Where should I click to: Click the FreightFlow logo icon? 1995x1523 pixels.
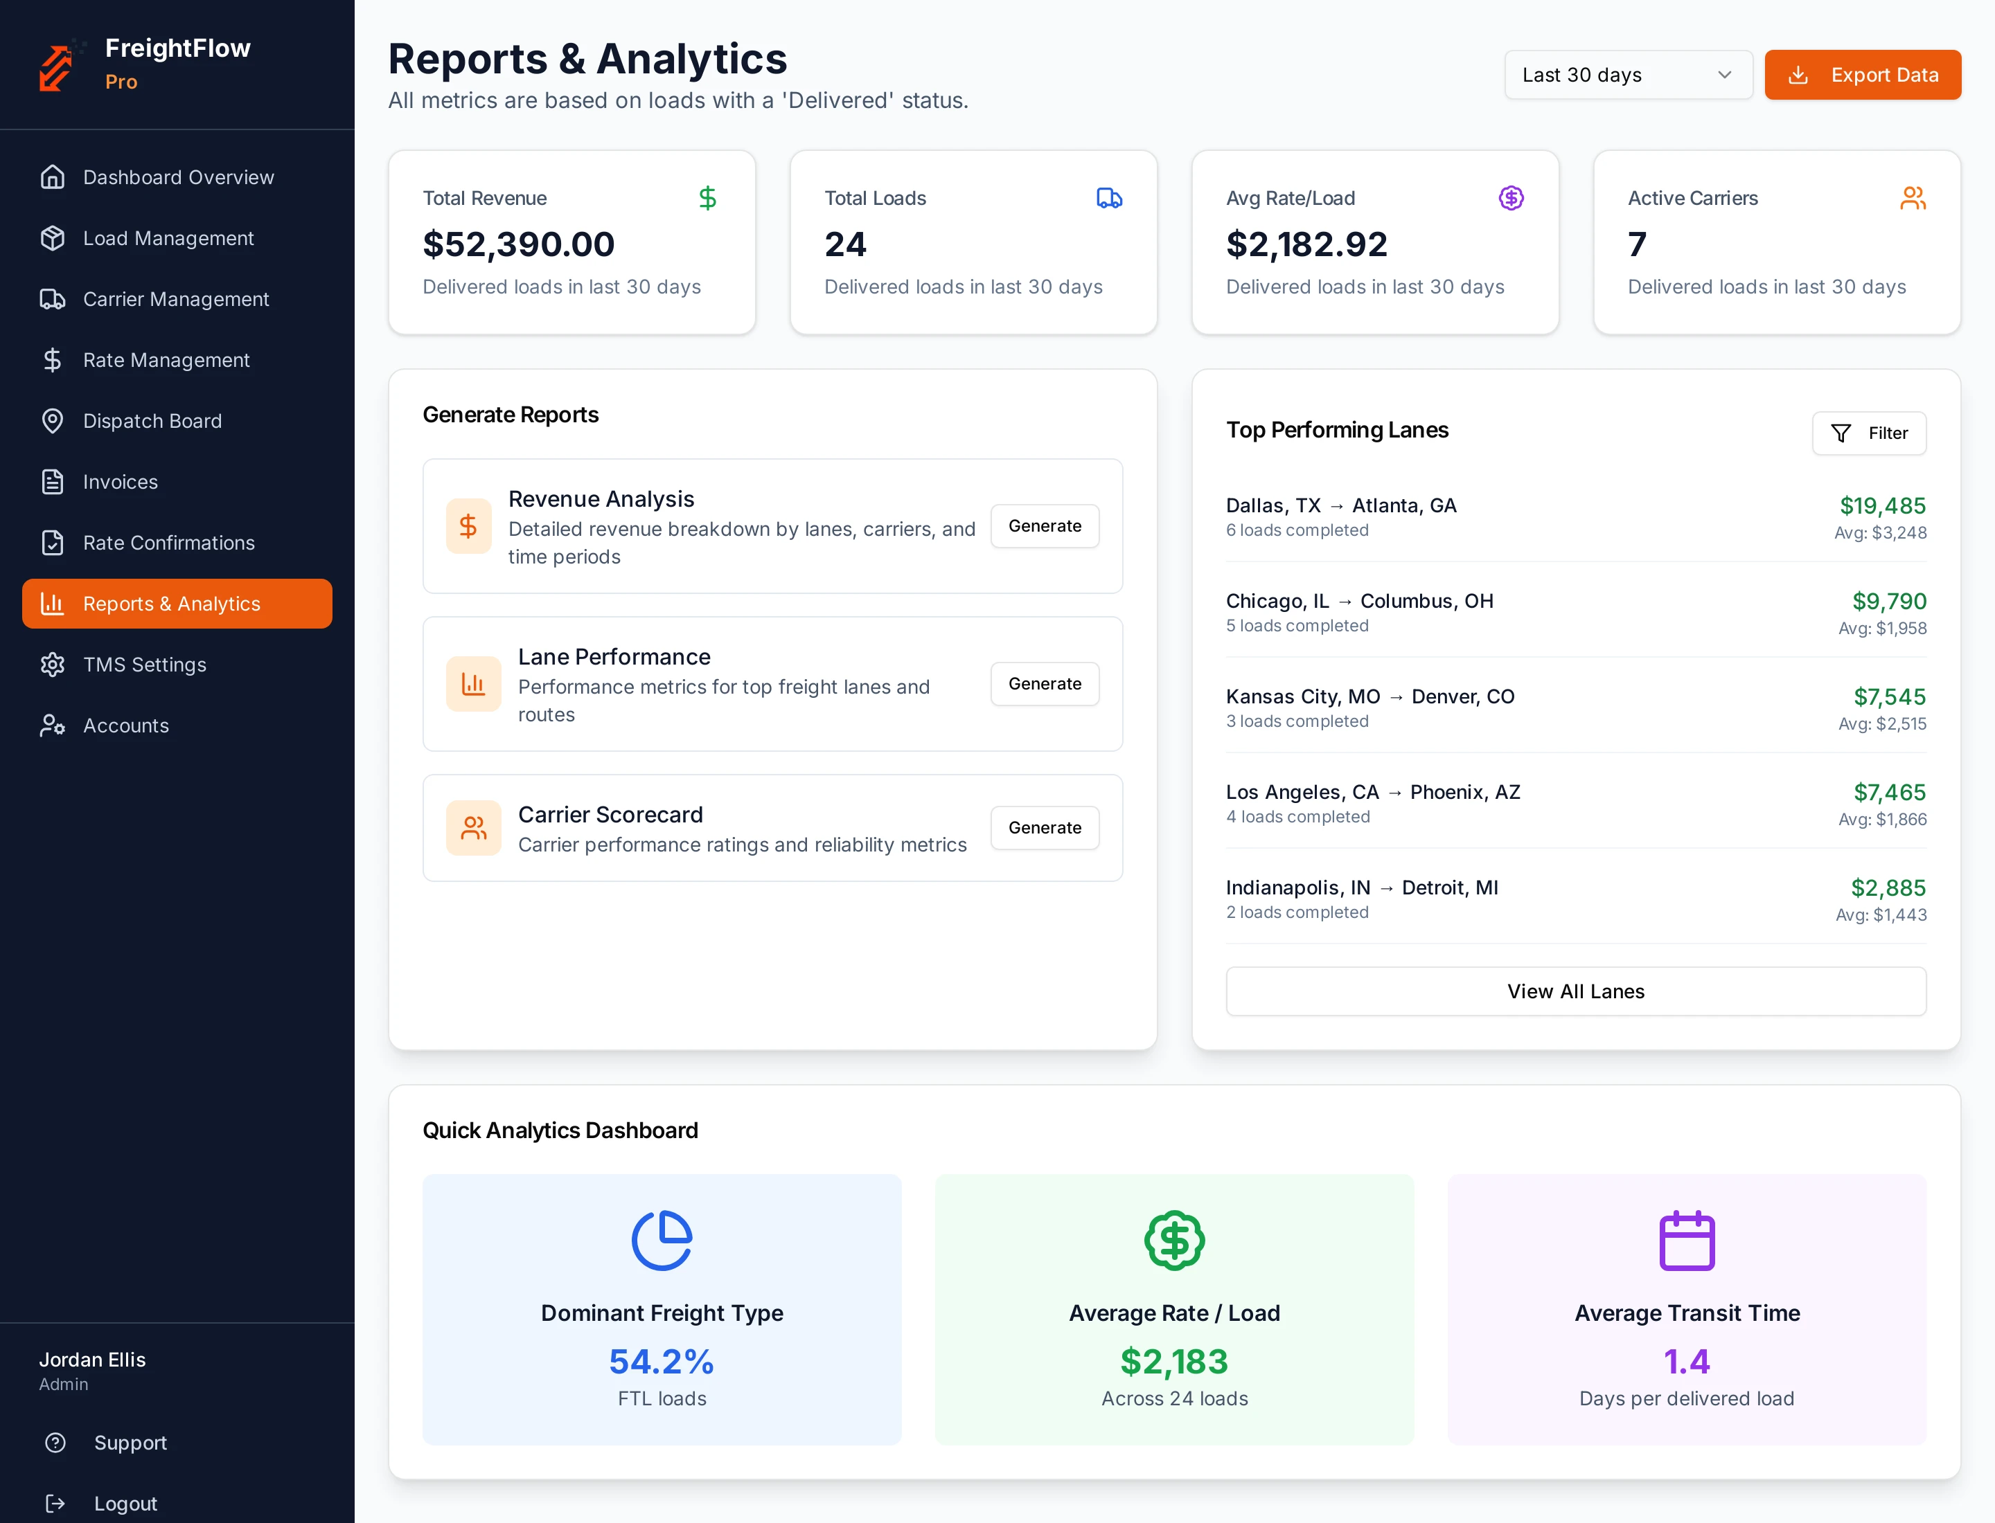click(61, 64)
